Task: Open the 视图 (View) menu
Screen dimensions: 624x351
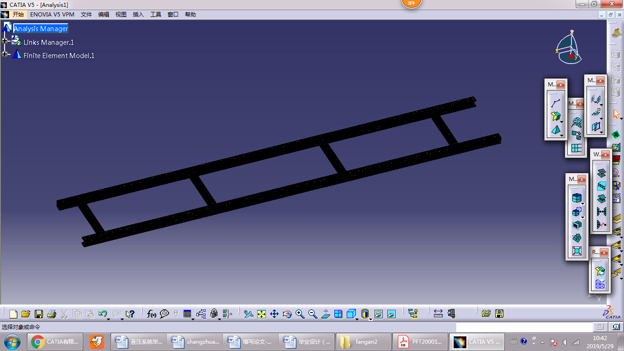Action: point(121,15)
